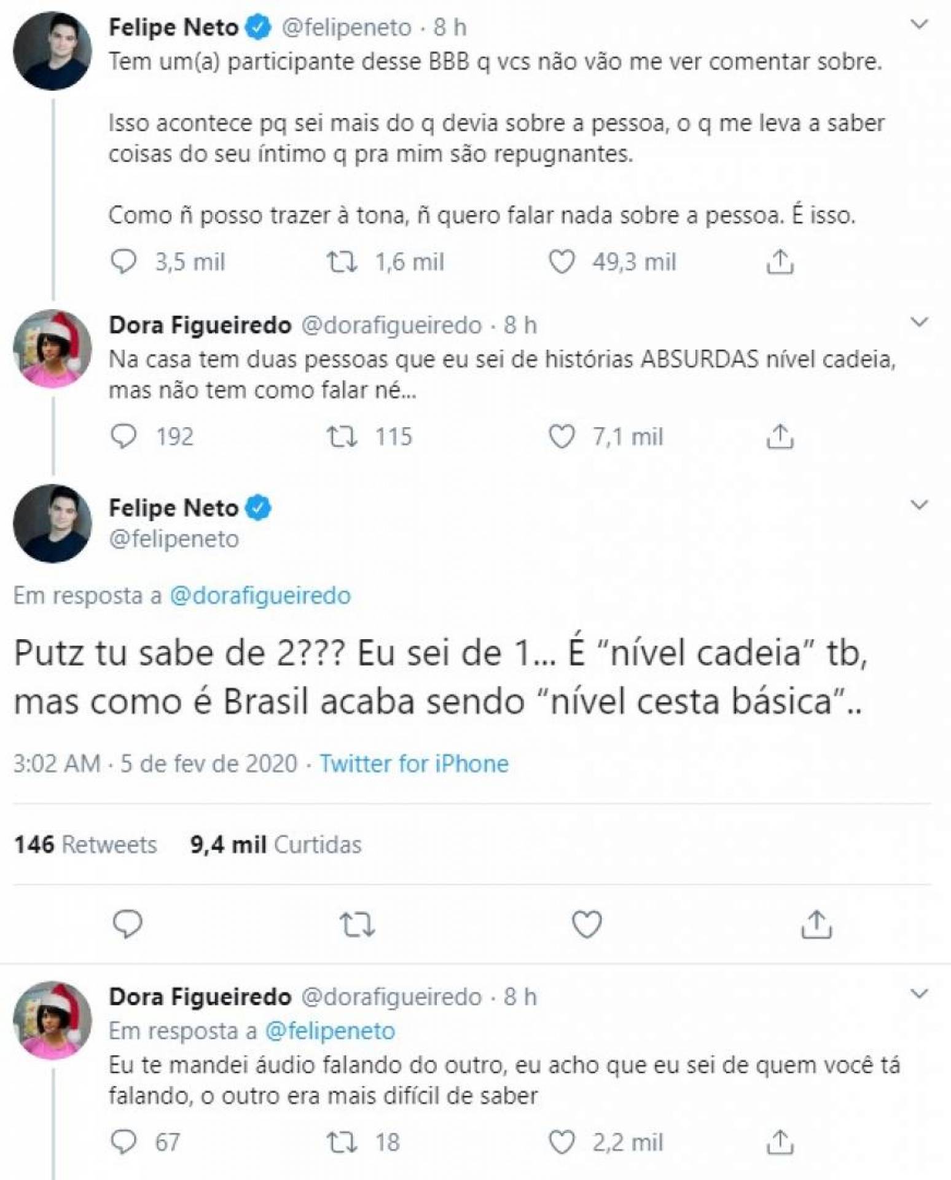951x1180 pixels.
Task: Retweet Felipe Neto's BBB participant tweet
Action: 342,262
